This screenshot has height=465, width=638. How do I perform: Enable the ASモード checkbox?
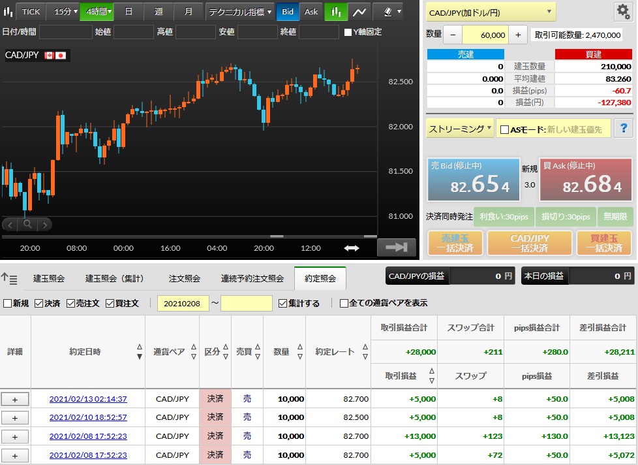[504, 129]
